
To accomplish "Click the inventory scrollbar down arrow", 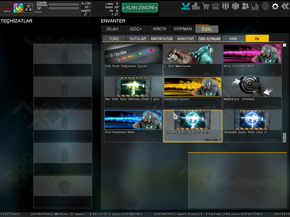I will point(284,141).
